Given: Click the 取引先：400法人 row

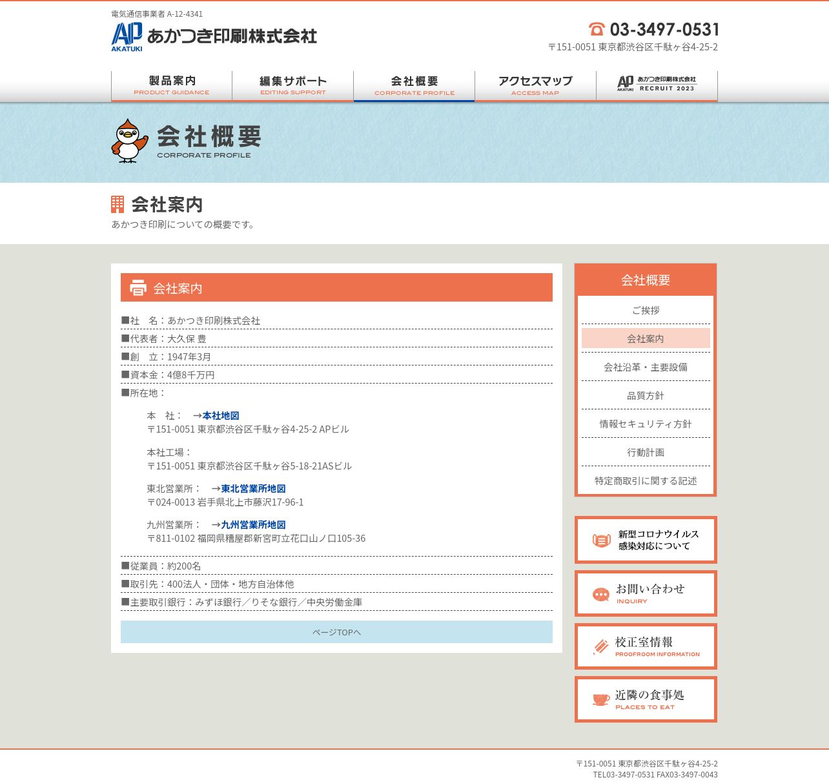Looking at the screenshot, I should (336, 584).
